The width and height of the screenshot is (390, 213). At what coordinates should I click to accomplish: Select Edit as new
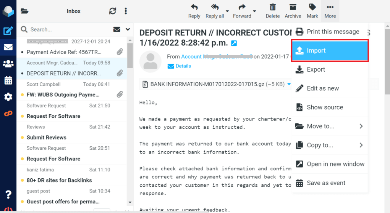330,88
